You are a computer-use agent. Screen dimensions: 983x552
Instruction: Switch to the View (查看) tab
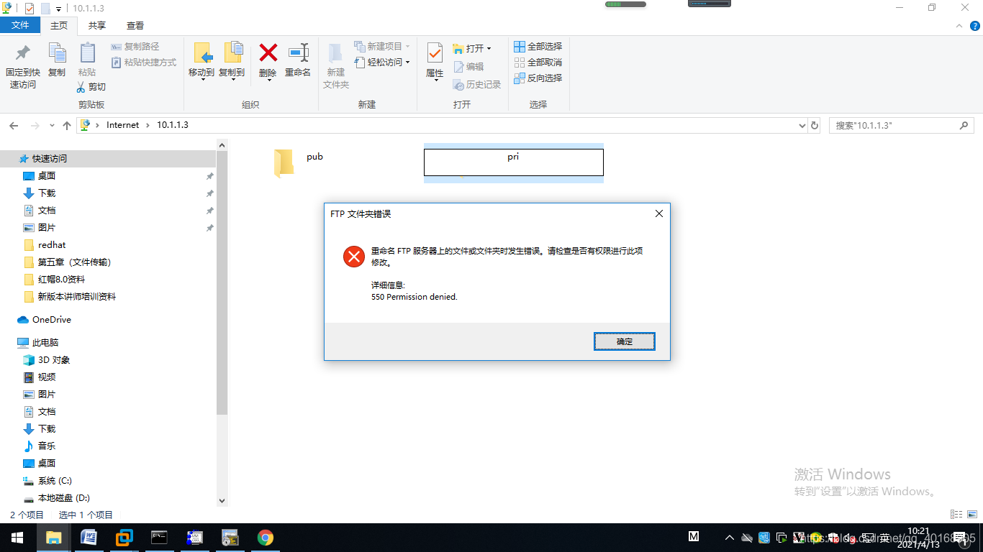click(135, 25)
